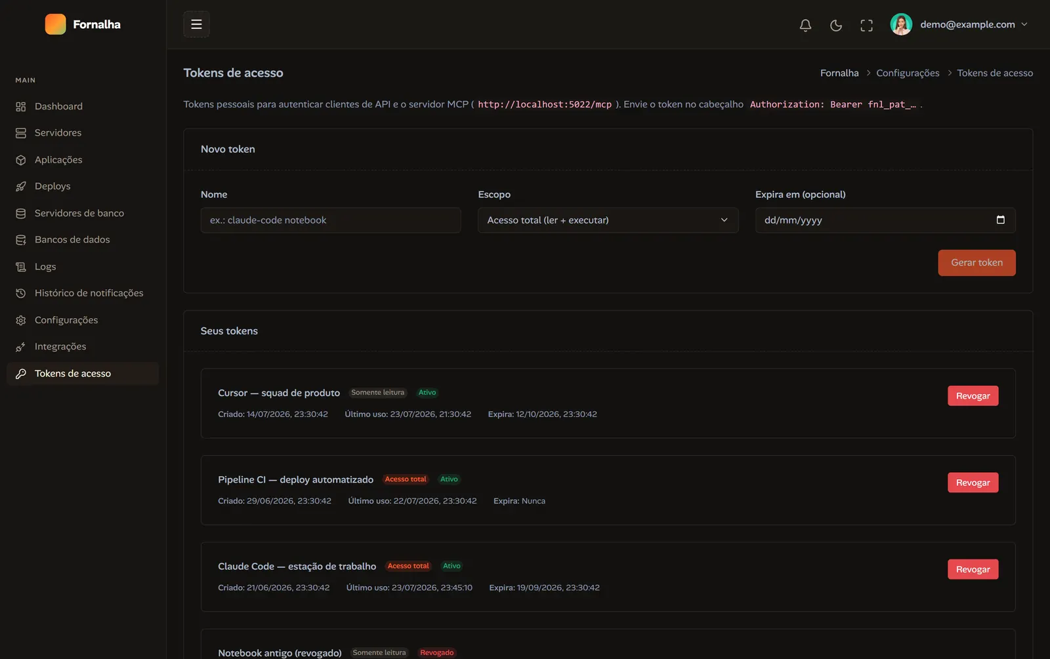Open Dashboard from sidebar menu
The image size is (1050, 659).
[x=83, y=106]
